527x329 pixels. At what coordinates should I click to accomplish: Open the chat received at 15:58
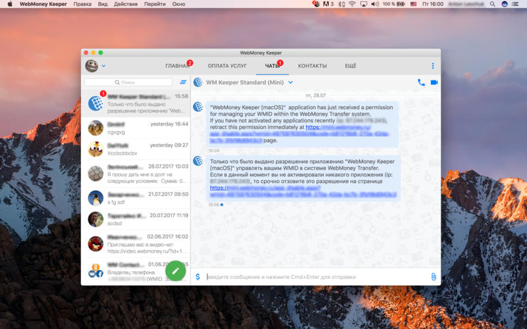136,103
